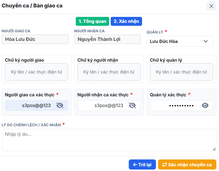Focus the Người giao ca xác thực password field
The width and height of the screenshot is (219, 171).
36,106
